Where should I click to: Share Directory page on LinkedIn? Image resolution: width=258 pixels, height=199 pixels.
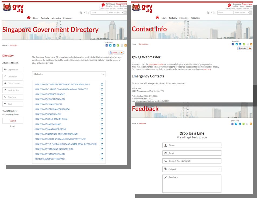[x=114, y=45]
